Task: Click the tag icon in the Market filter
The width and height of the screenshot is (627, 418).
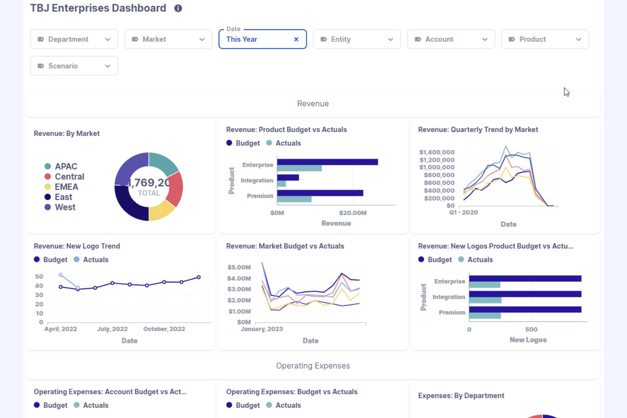Action: 135,39
